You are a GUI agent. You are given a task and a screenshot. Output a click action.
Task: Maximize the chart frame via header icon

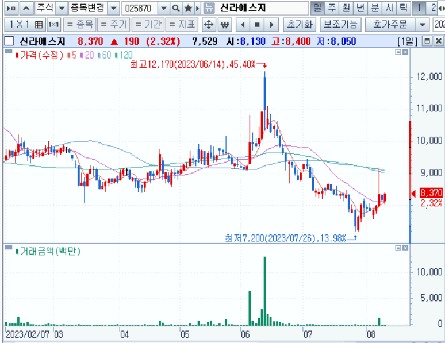427,41
